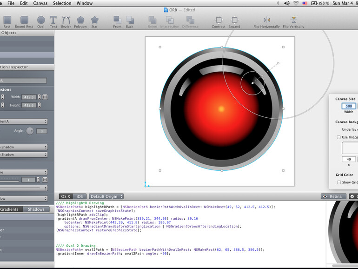Click the '//// Oval 2 Drawing' code comment
Screen dimensions: 358x269
coord(76,246)
